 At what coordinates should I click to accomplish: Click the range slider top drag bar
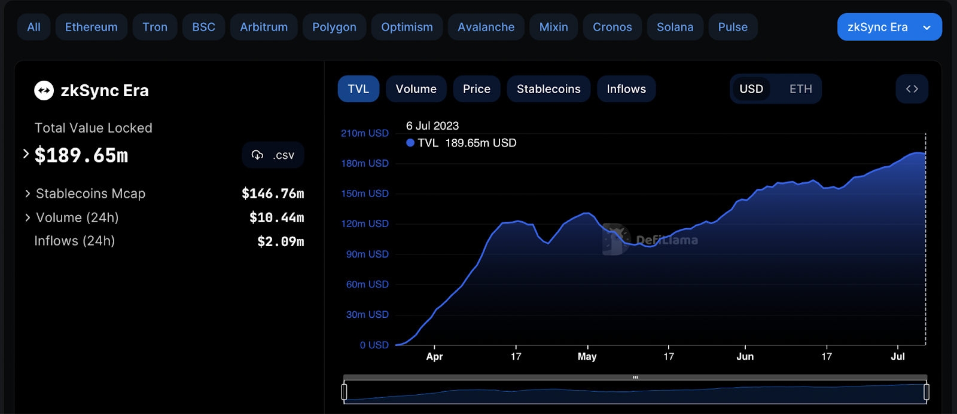click(x=635, y=378)
